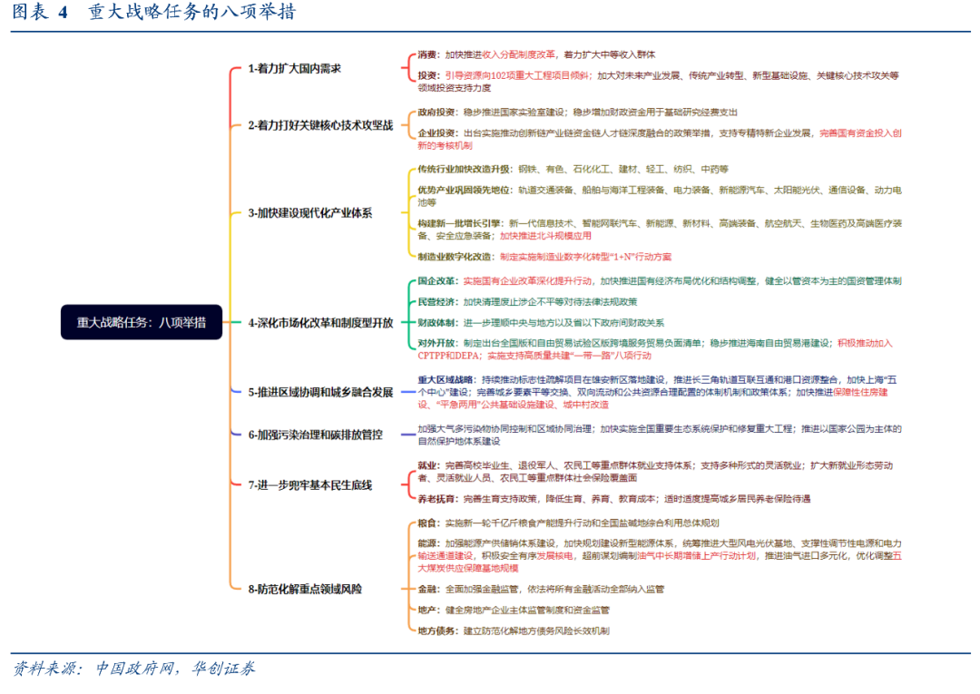The width and height of the screenshot is (980, 694).
Task: Click the '财政体制' leaf line
Action: pos(541,323)
